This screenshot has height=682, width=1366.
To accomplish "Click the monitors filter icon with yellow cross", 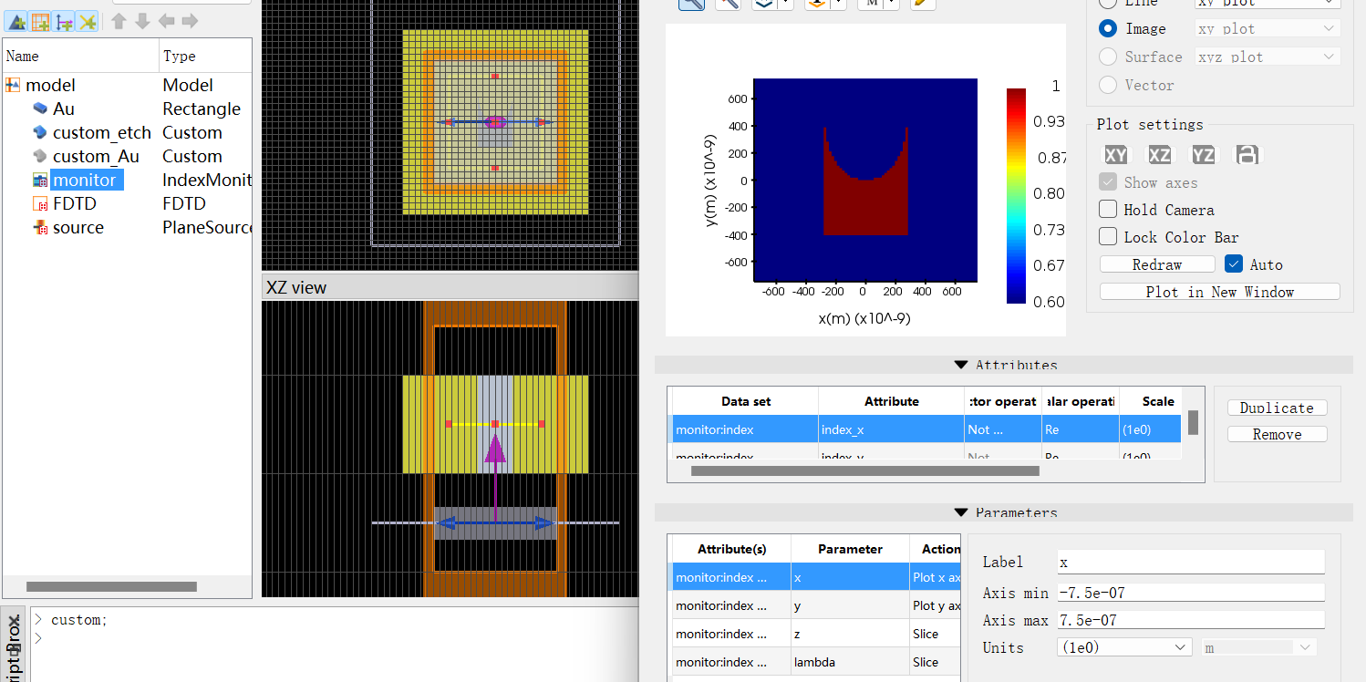I will [87, 21].
